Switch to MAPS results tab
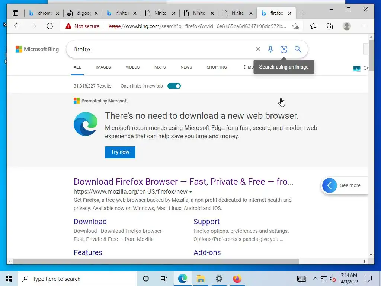The height and width of the screenshot is (286, 381). 160,67
